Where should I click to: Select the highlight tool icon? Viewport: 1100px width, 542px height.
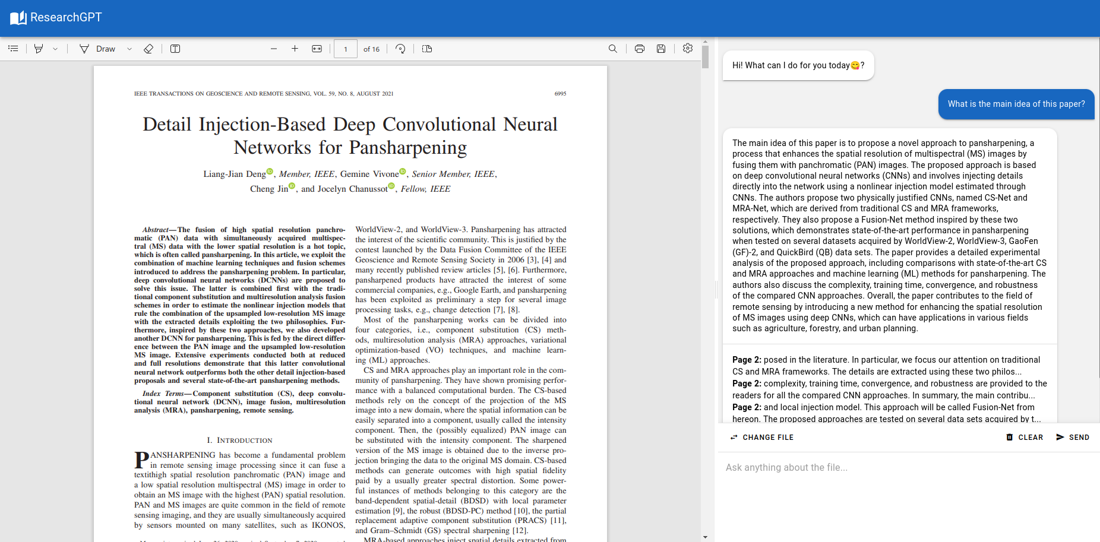pyautogui.click(x=39, y=49)
